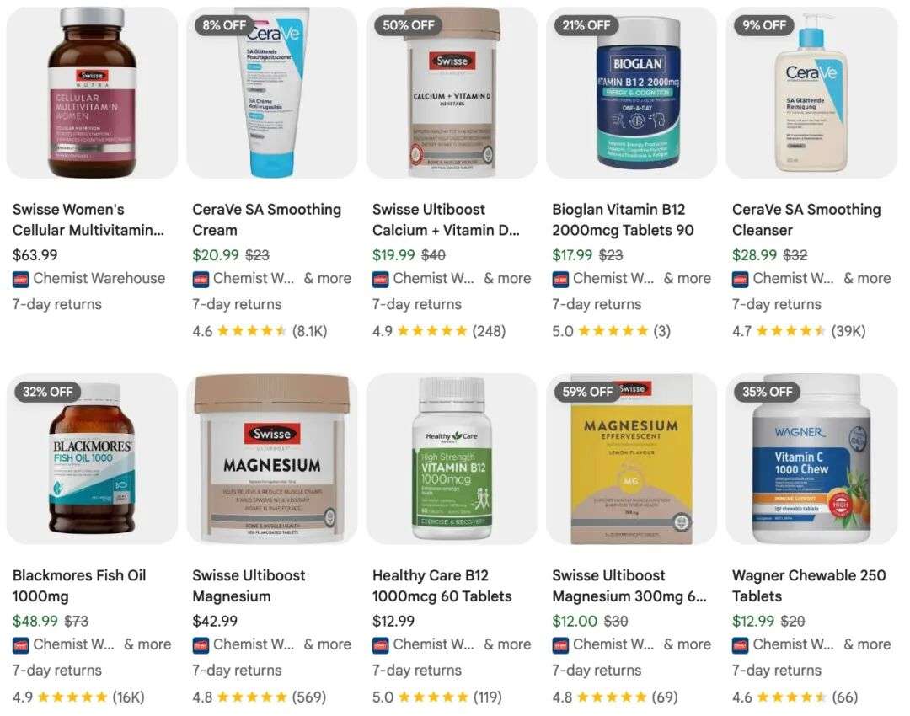The height and width of the screenshot is (716, 910).
Task: Click the store icon under Bioglan Vitamin B12
Action: (560, 280)
